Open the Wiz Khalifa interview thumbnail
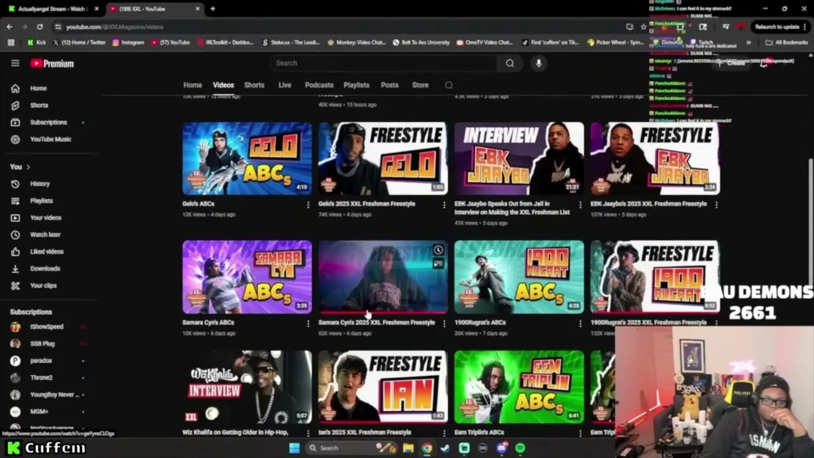Image resolution: width=814 pixels, height=458 pixels. click(247, 387)
